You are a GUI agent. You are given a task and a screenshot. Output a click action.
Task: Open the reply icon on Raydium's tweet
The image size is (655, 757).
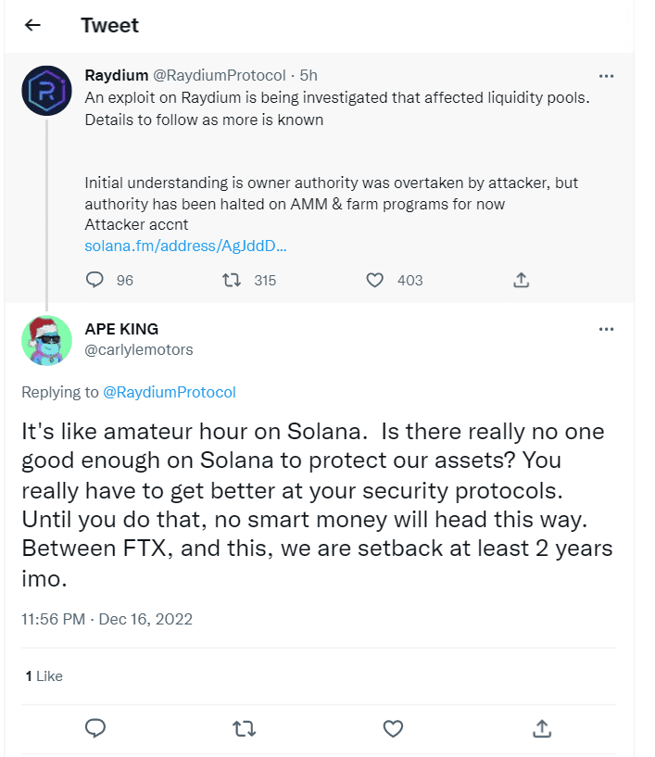pos(95,280)
